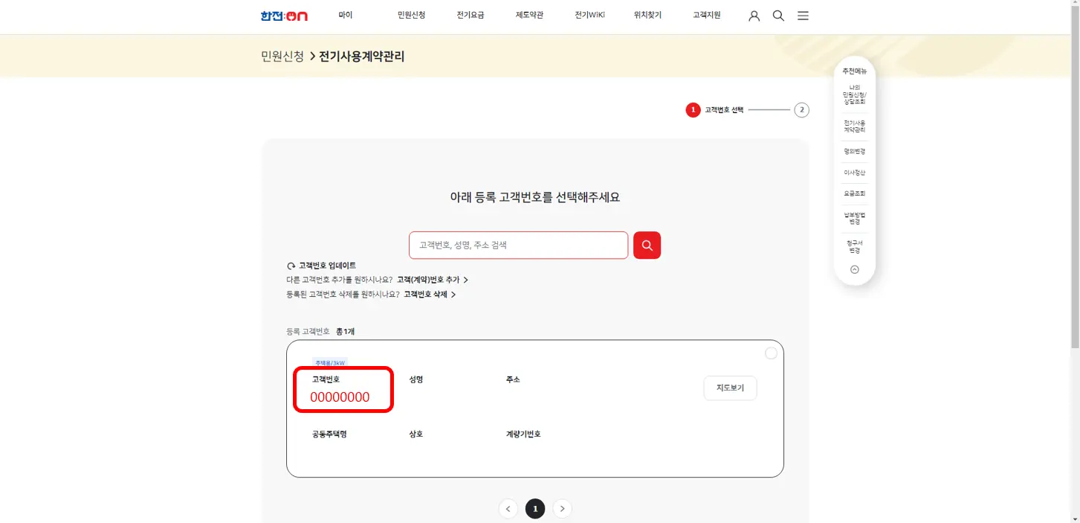Open 명의변경 in the recommended sidebar menu

pyautogui.click(x=853, y=151)
